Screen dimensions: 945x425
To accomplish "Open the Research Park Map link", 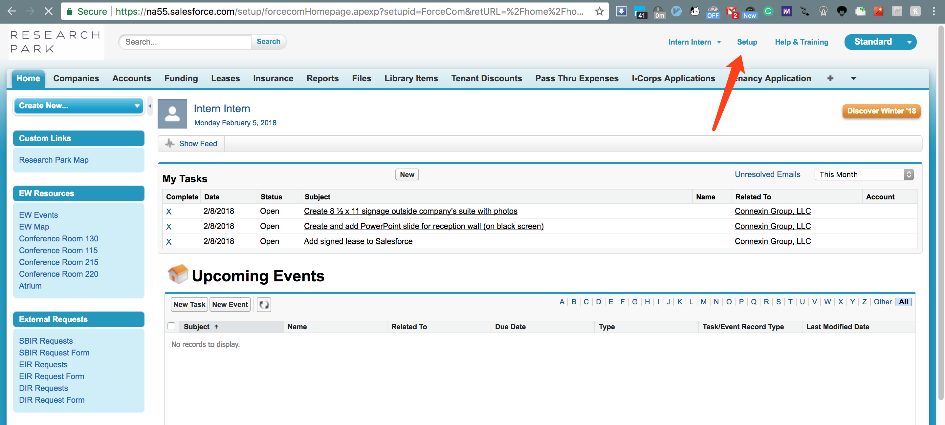I will click(x=54, y=160).
